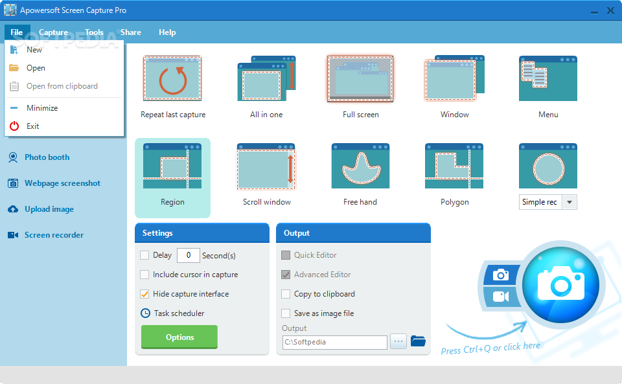The width and height of the screenshot is (622, 384).
Task: Click the big blue camera capture button
Action: [560, 285]
